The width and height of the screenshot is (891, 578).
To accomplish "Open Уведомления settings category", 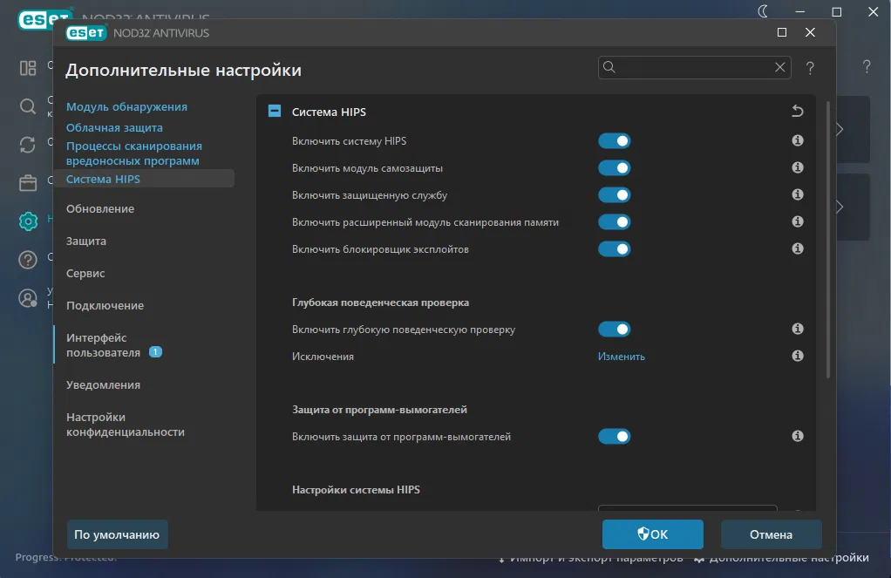I will pyautogui.click(x=103, y=384).
